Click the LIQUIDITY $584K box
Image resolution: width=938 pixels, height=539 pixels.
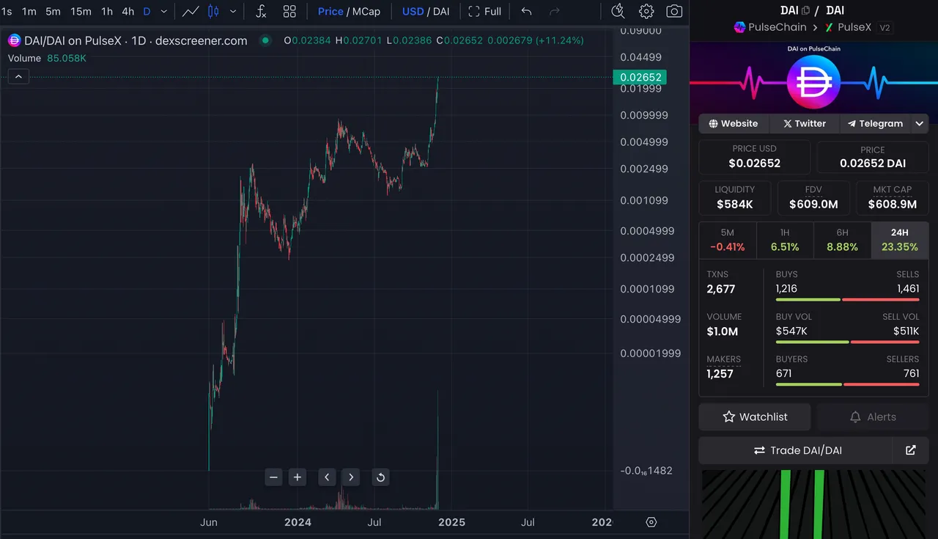[735, 198]
